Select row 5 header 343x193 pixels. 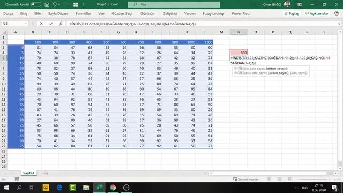click(x=4, y=58)
